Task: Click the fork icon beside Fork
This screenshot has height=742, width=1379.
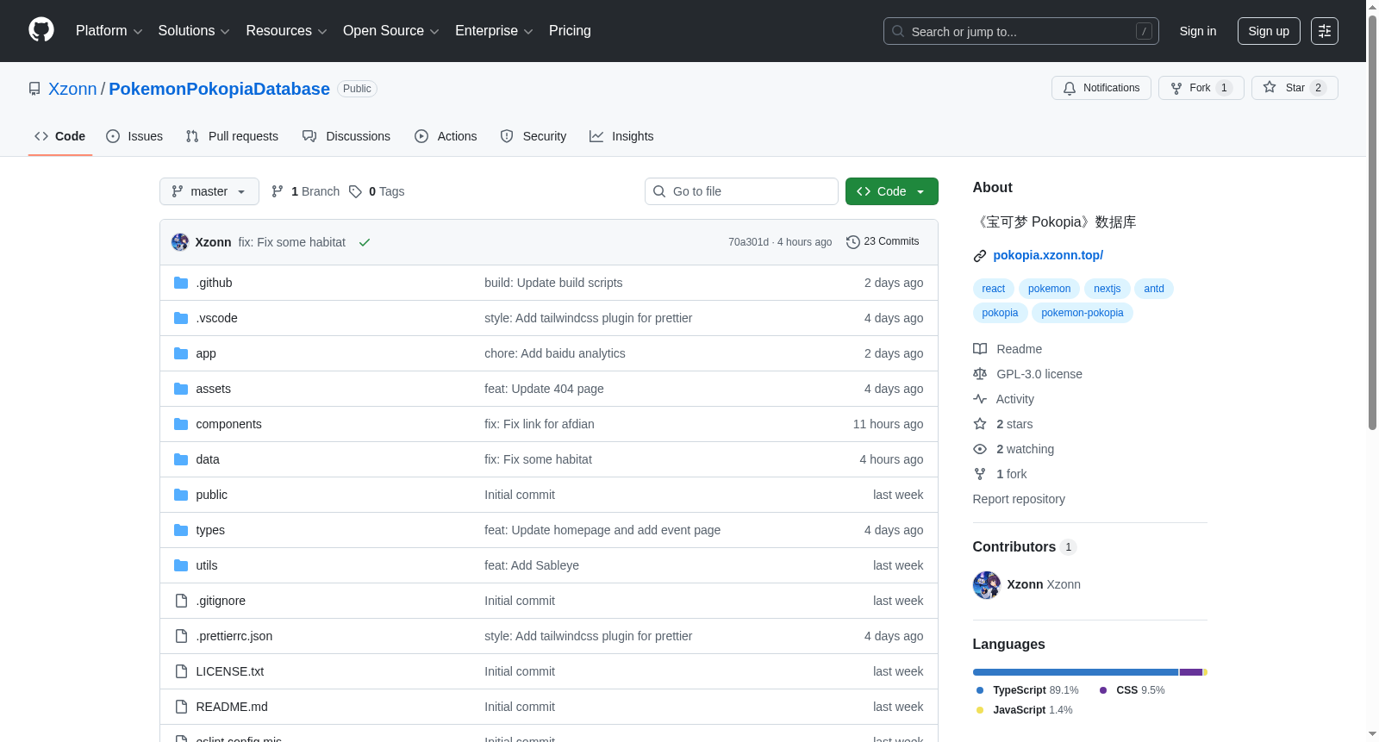Action: 1176,88
